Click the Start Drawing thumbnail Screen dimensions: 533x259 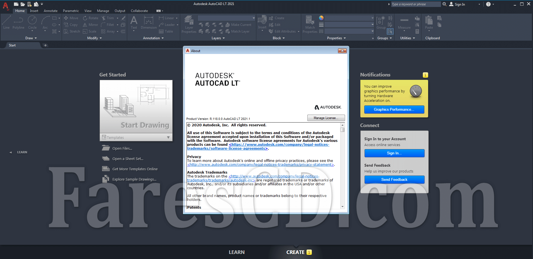pos(136,107)
